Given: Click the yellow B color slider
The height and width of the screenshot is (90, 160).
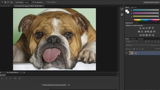Looking at the screenshot, I should pyautogui.click(x=146, y=16).
